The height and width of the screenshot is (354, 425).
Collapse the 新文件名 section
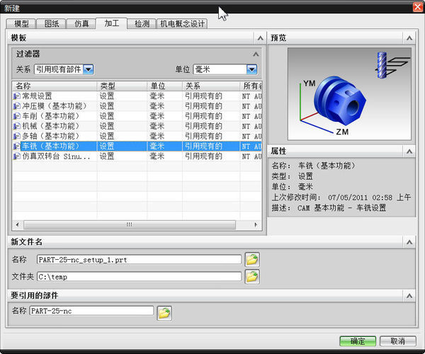click(x=409, y=242)
